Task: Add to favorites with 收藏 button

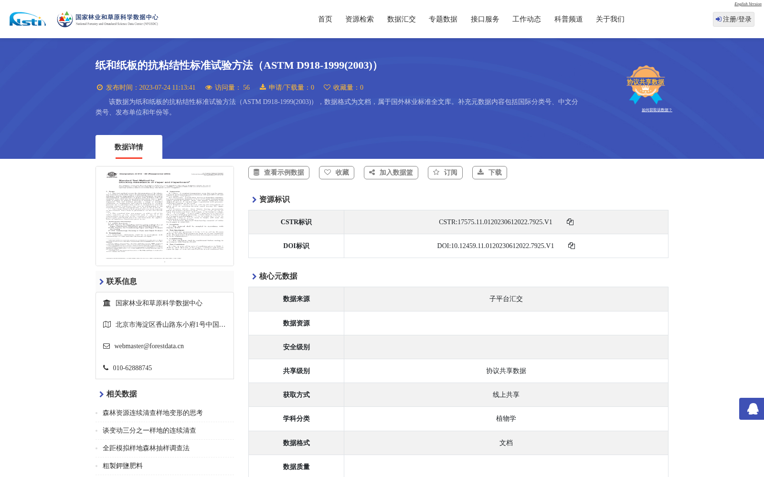Action: click(337, 173)
